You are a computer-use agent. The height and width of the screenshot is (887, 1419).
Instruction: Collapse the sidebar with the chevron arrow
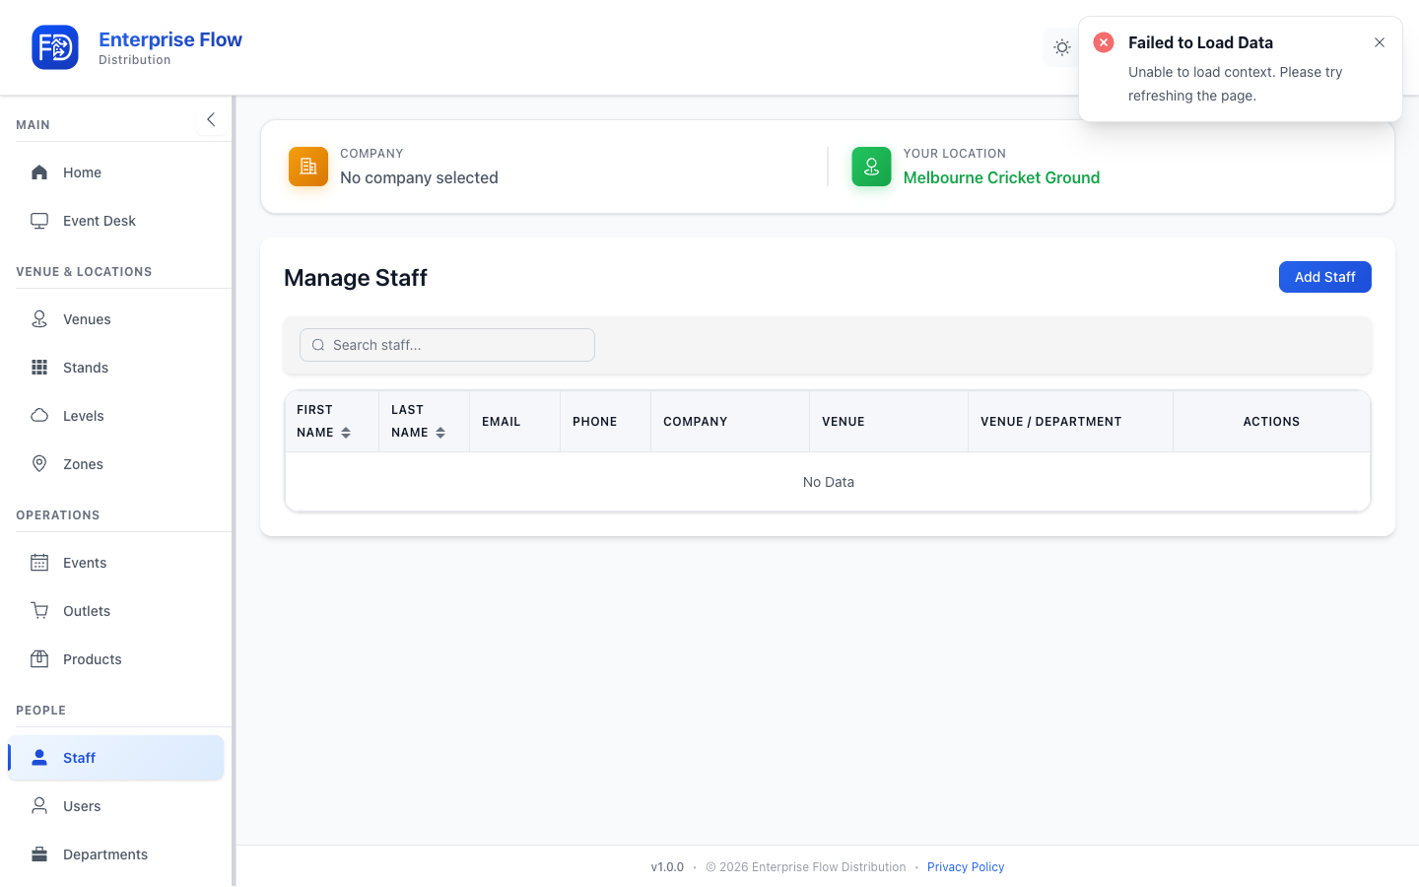[x=211, y=119]
